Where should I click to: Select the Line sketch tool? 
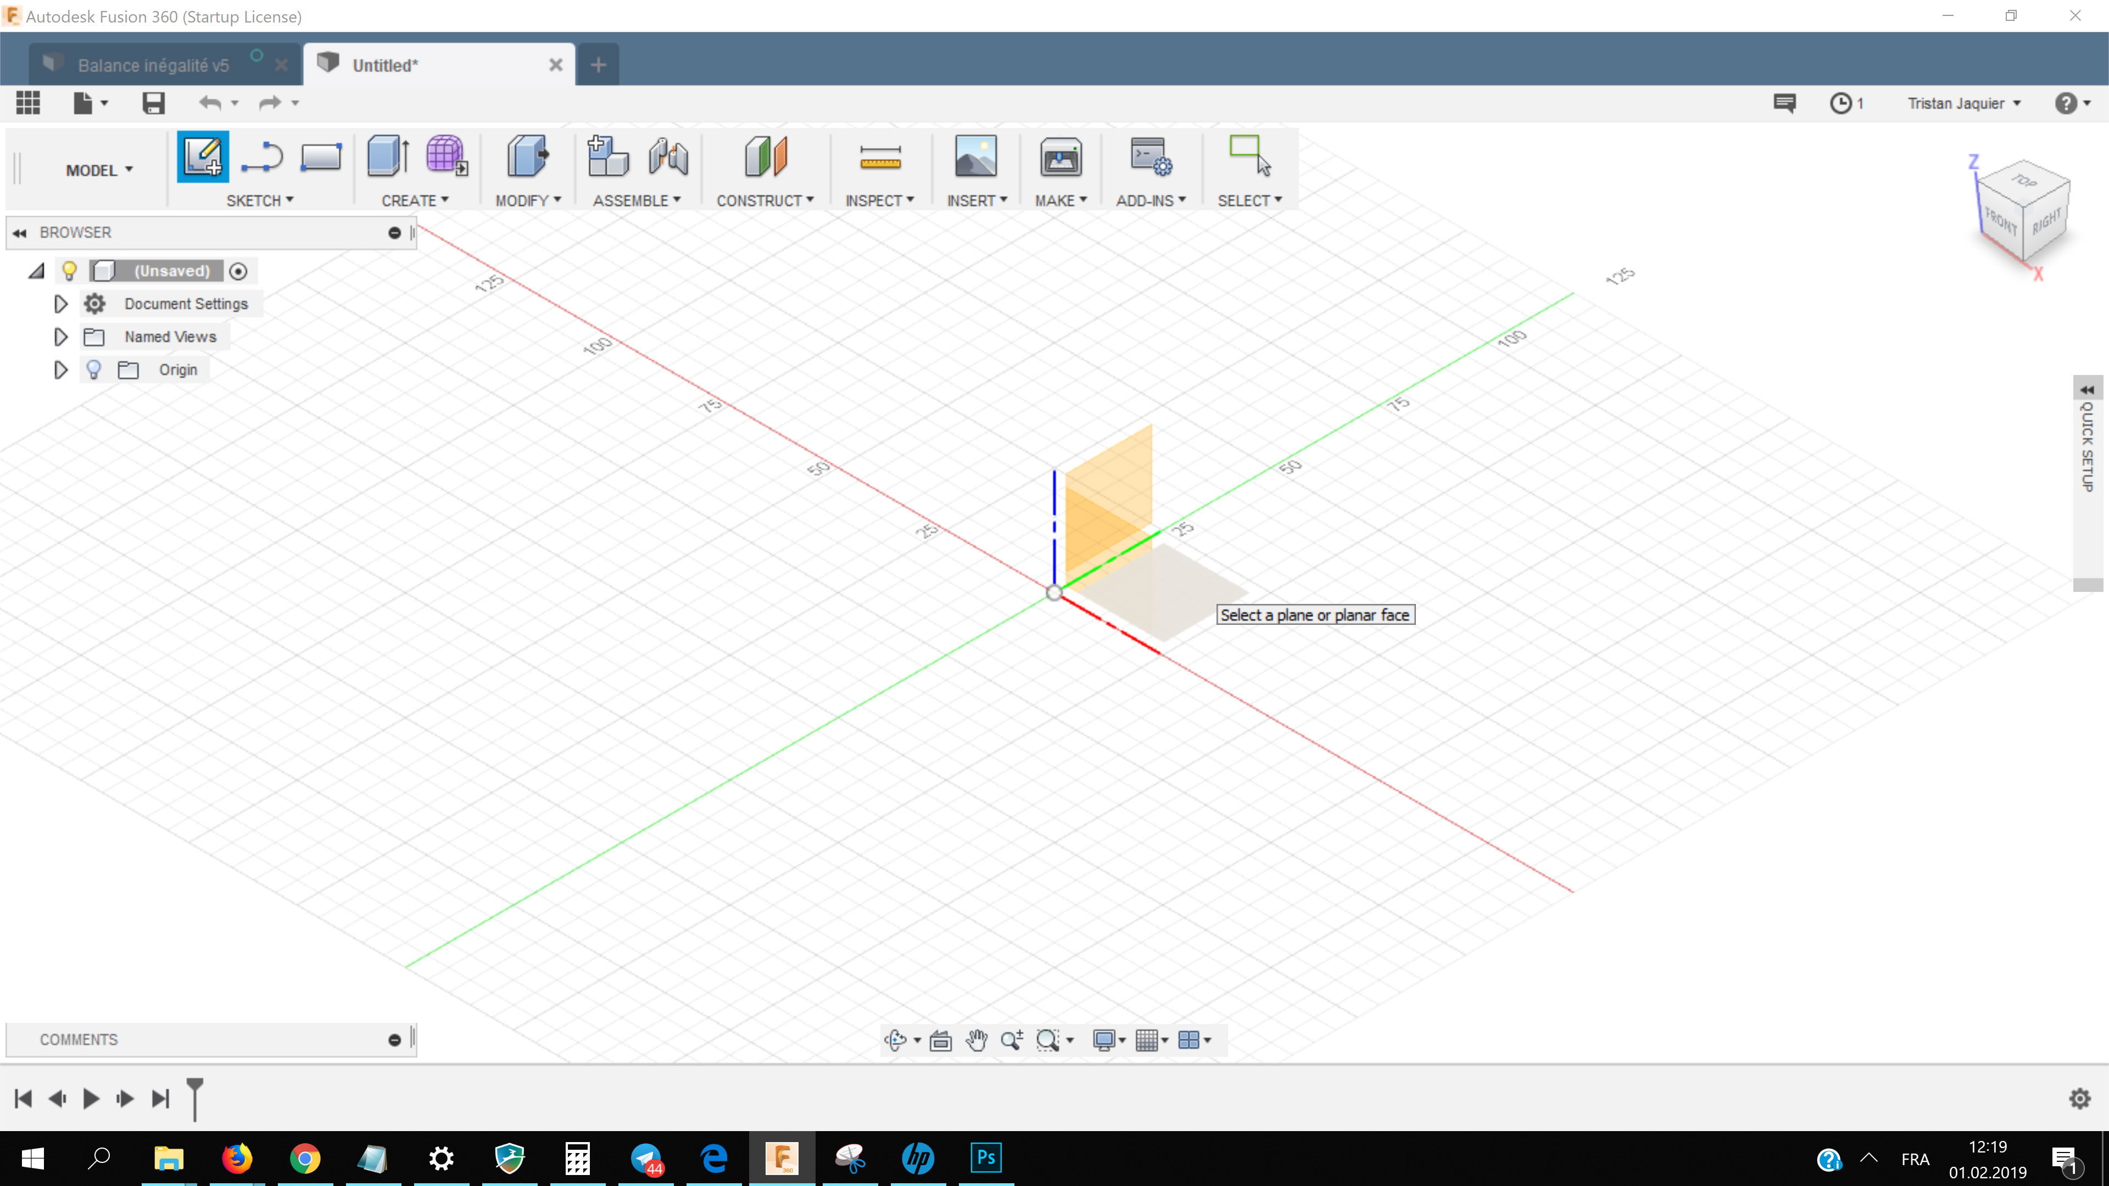point(262,156)
